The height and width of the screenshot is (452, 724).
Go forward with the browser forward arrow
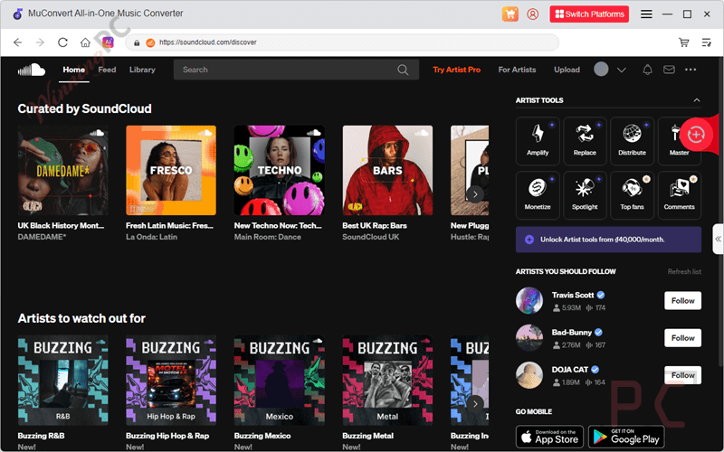click(40, 42)
